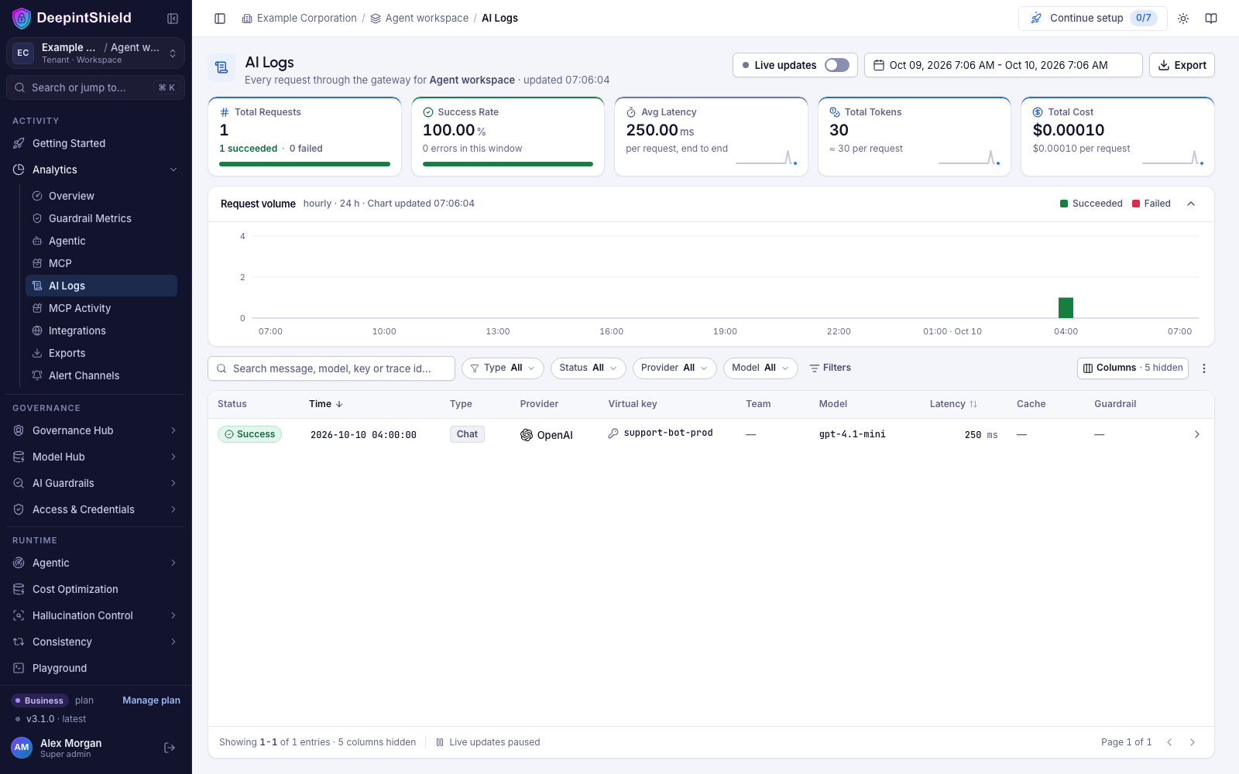Click Continue setup button
This screenshot has height=774, width=1239.
pyautogui.click(x=1093, y=18)
